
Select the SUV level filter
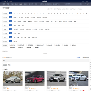click(15, 21)
